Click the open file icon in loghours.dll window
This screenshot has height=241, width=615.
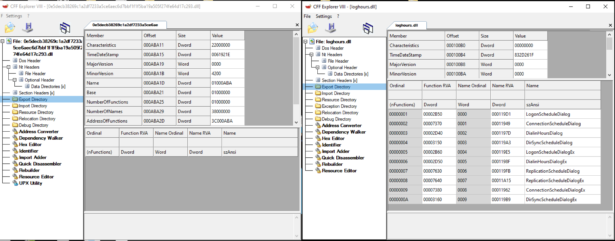tap(313, 28)
